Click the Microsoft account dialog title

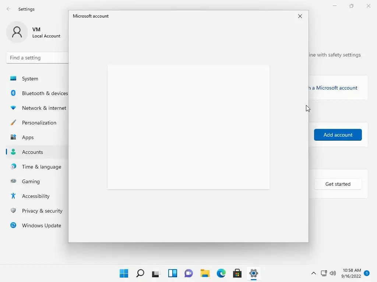[91, 16]
